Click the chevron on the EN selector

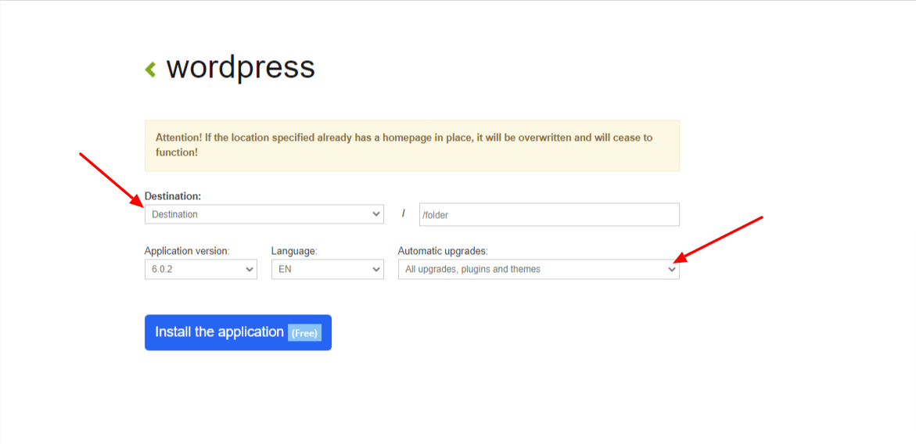375,270
